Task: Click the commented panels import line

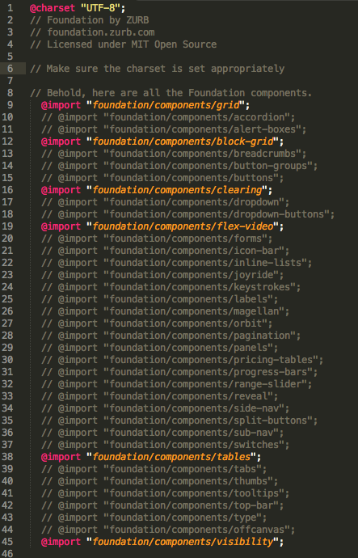Action: pos(159,347)
